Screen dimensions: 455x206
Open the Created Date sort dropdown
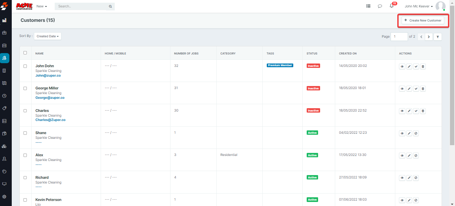48,36
